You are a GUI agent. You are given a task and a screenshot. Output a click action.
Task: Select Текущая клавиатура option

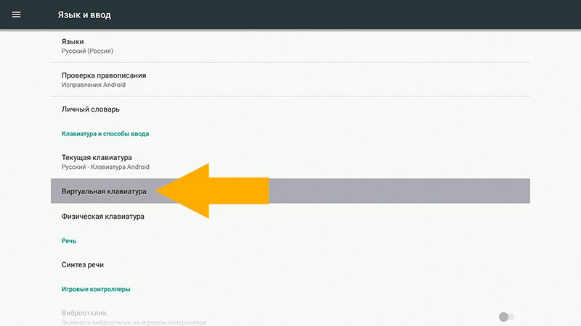click(290, 162)
